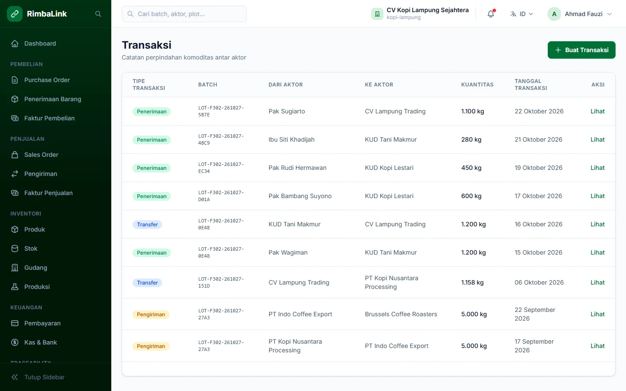Click the Purchase Order document icon

(x=15, y=80)
